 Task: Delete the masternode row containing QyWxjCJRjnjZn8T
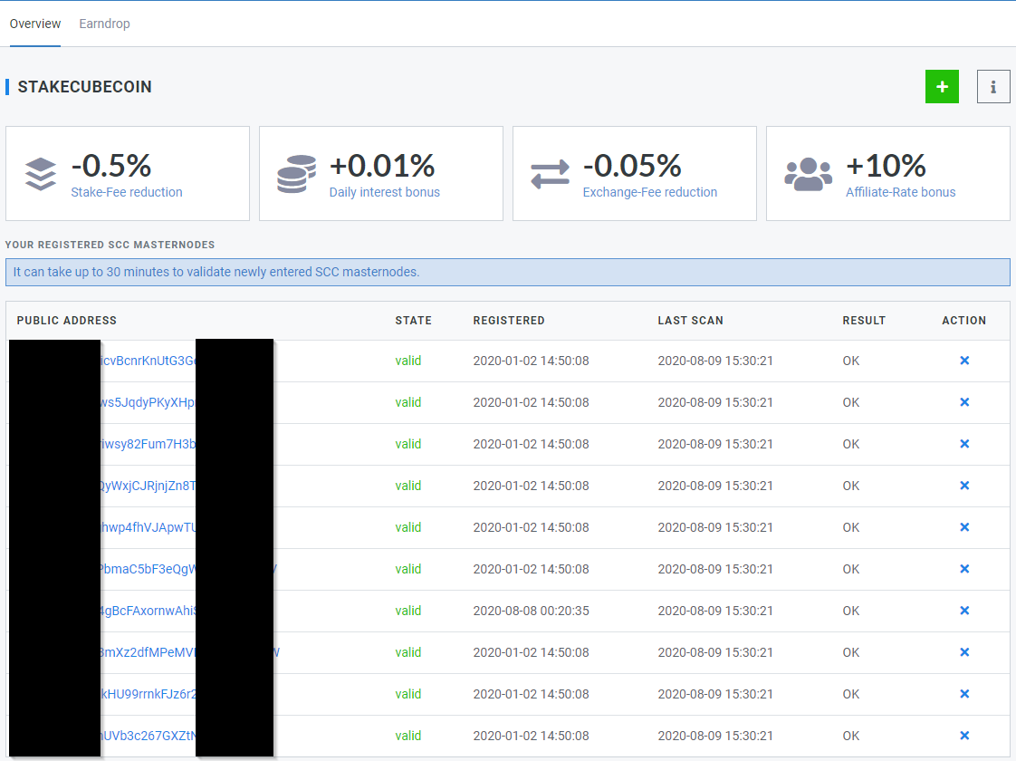point(964,486)
